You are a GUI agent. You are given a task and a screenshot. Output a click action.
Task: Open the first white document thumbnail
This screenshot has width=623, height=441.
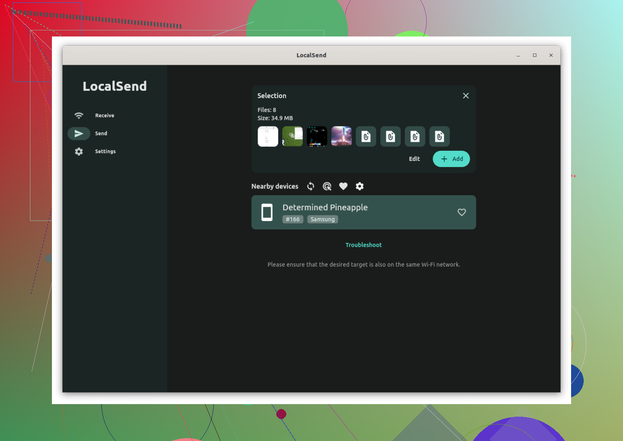click(268, 136)
